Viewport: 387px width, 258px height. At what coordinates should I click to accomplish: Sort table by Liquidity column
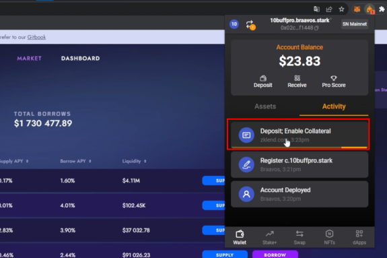click(x=134, y=161)
